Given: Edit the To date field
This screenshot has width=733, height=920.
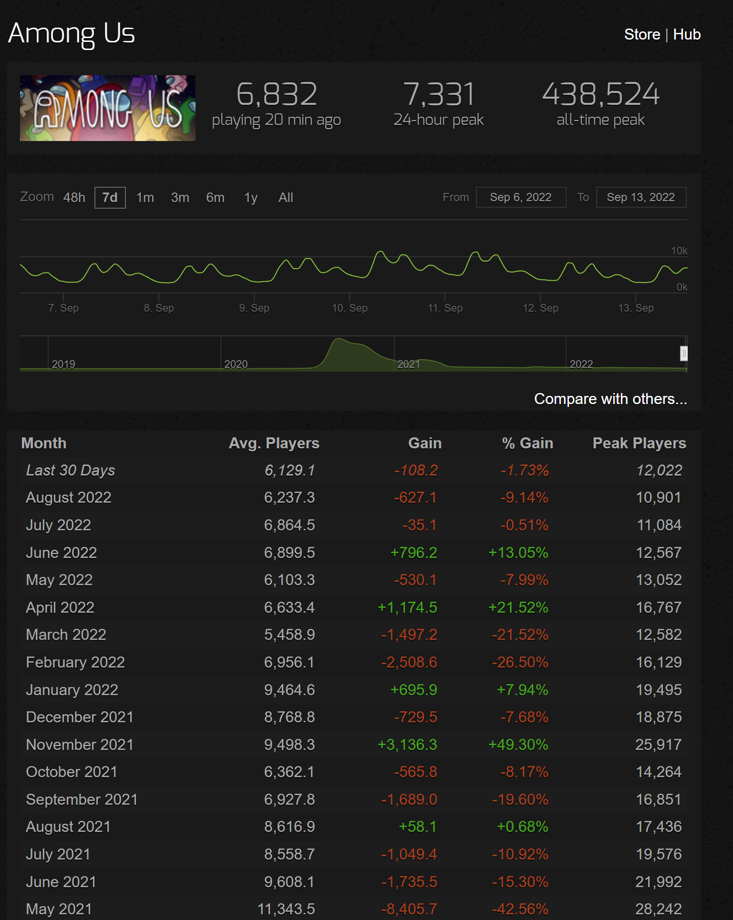Looking at the screenshot, I should click(x=641, y=197).
